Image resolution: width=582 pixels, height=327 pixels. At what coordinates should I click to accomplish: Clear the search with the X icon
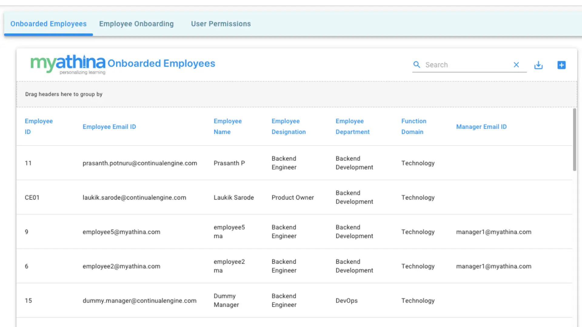516,65
